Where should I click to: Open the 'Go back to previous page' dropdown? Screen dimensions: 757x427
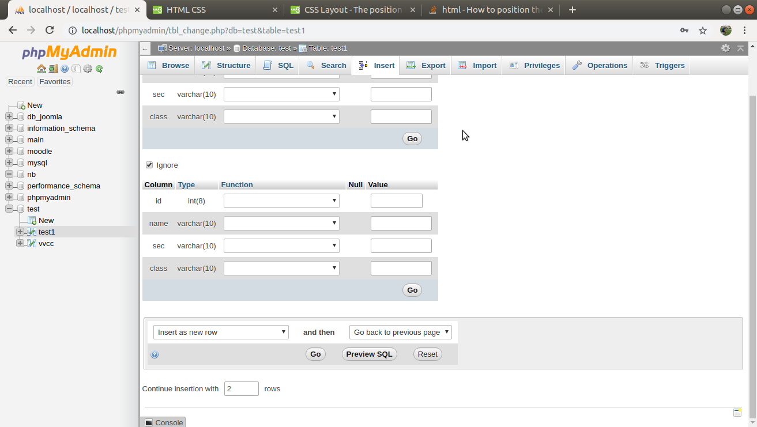[x=400, y=332]
